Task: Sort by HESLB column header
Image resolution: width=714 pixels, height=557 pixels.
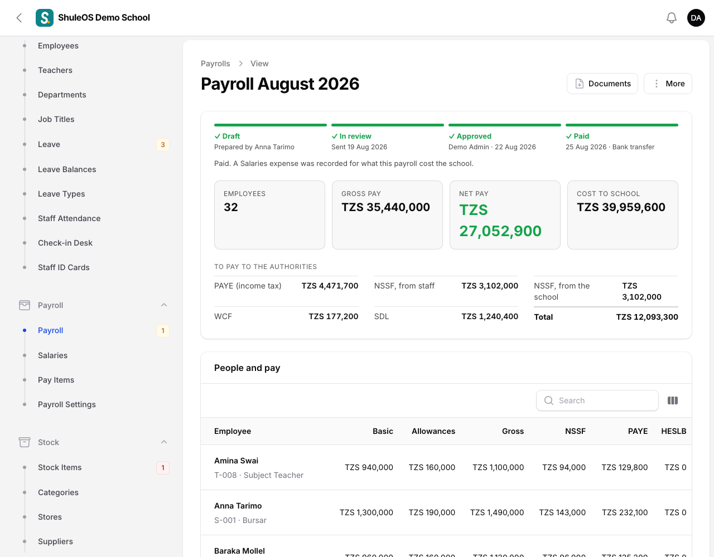Action: click(x=674, y=431)
